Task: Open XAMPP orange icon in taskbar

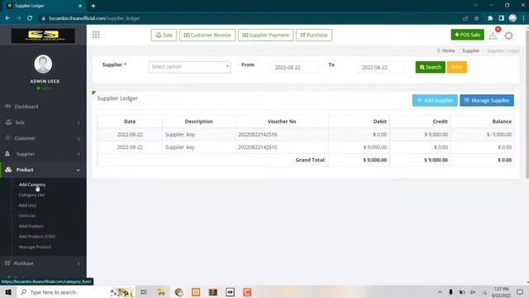Action: [x=196, y=292]
